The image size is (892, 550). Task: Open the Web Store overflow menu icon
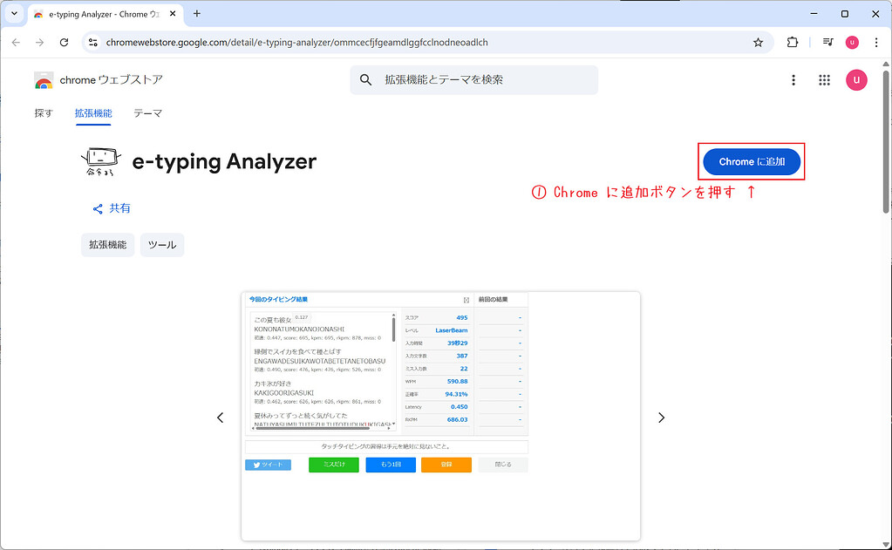[793, 79]
